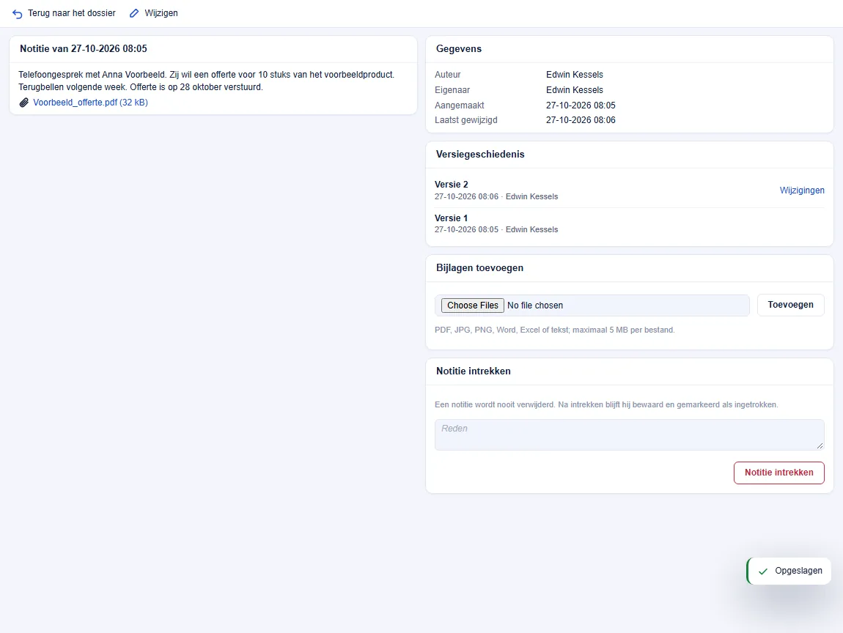Click the Versiegeschiedenis panel heading
This screenshot has width=843, height=633.
(x=480, y=154)
